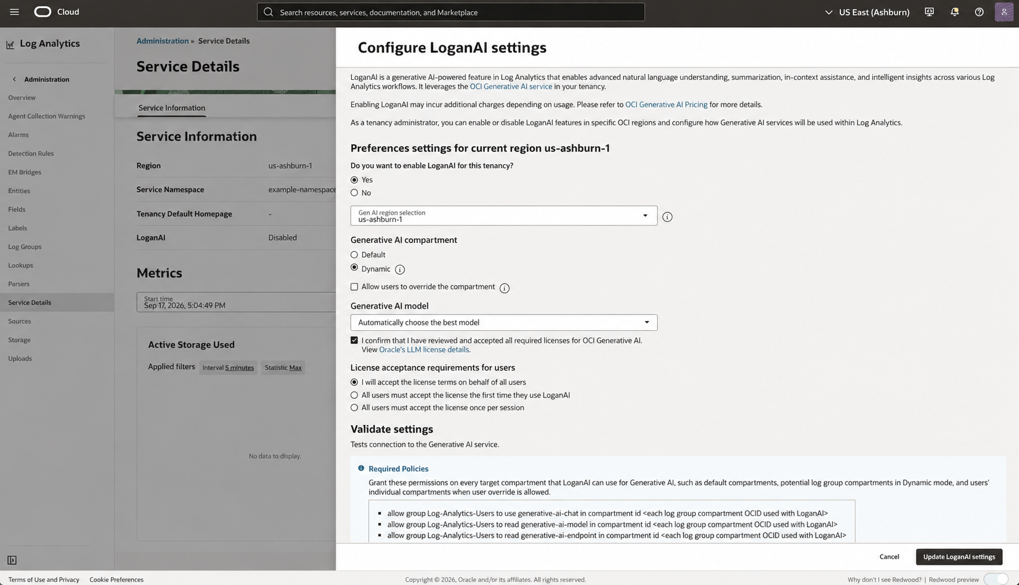
Task: Open the hamburger navigation menu
Action: (x=14, y=12)
